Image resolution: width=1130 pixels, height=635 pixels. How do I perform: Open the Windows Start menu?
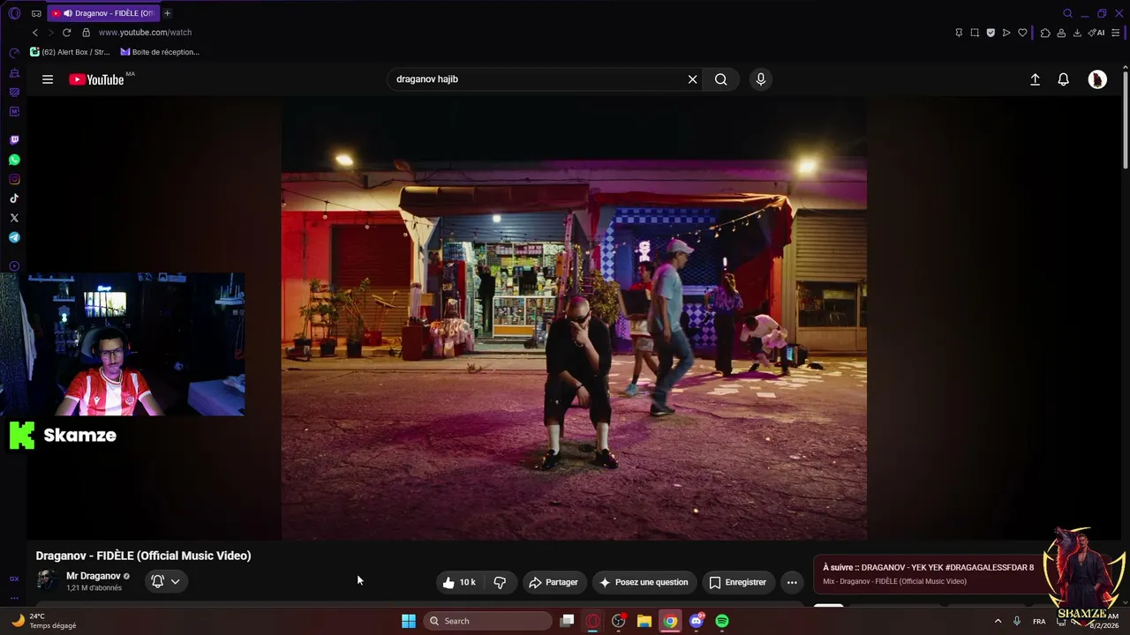click(409, 621)
